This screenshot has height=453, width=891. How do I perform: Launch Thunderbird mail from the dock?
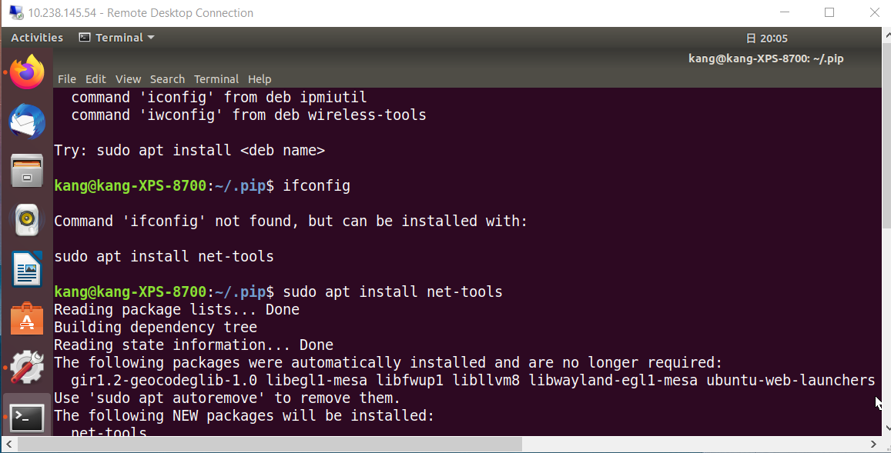[x=27, y=121]
